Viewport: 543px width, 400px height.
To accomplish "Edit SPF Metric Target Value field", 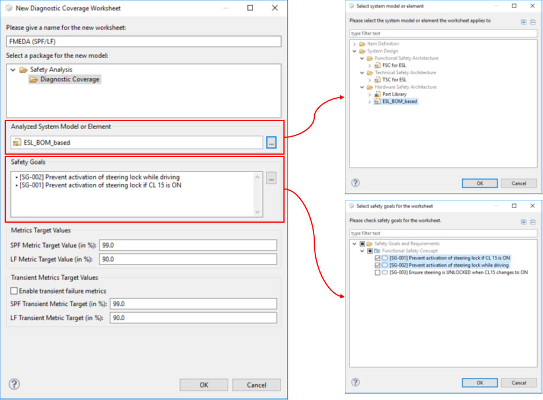I will click(188, 245).
